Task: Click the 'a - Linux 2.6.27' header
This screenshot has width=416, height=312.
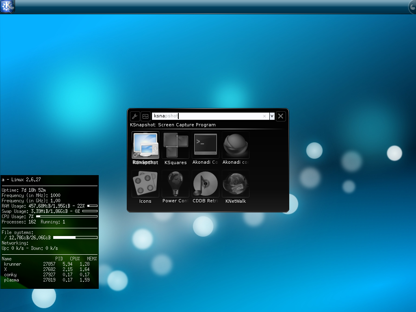Action: click(21, 180)
